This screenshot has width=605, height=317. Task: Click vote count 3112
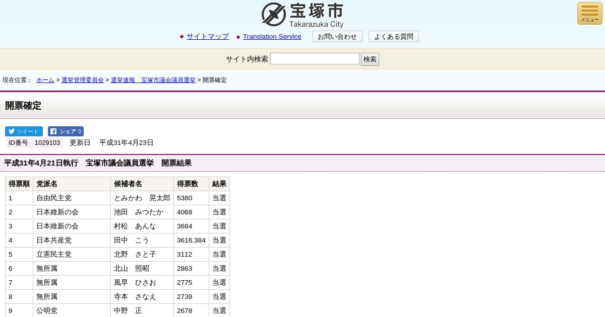[x=192, y=255]
